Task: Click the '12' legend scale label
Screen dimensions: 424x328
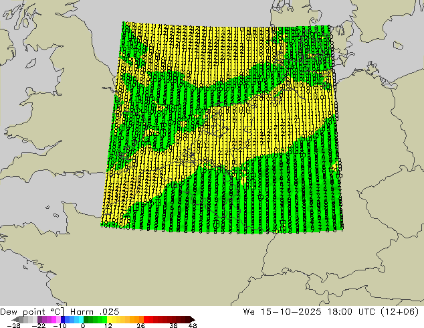Action: [x=108, y=325]
